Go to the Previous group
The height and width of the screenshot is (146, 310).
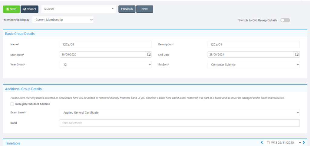(x=127, y=9)
